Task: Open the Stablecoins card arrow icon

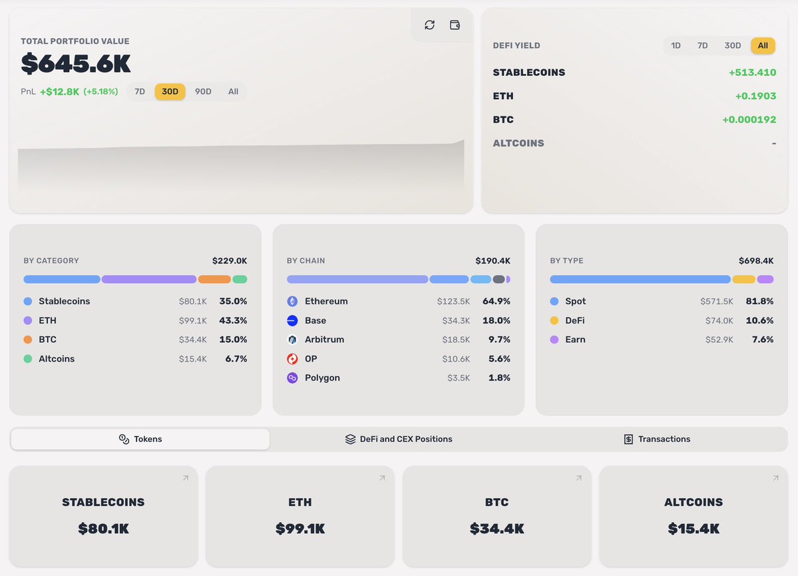Action: [x=186, y=477]
